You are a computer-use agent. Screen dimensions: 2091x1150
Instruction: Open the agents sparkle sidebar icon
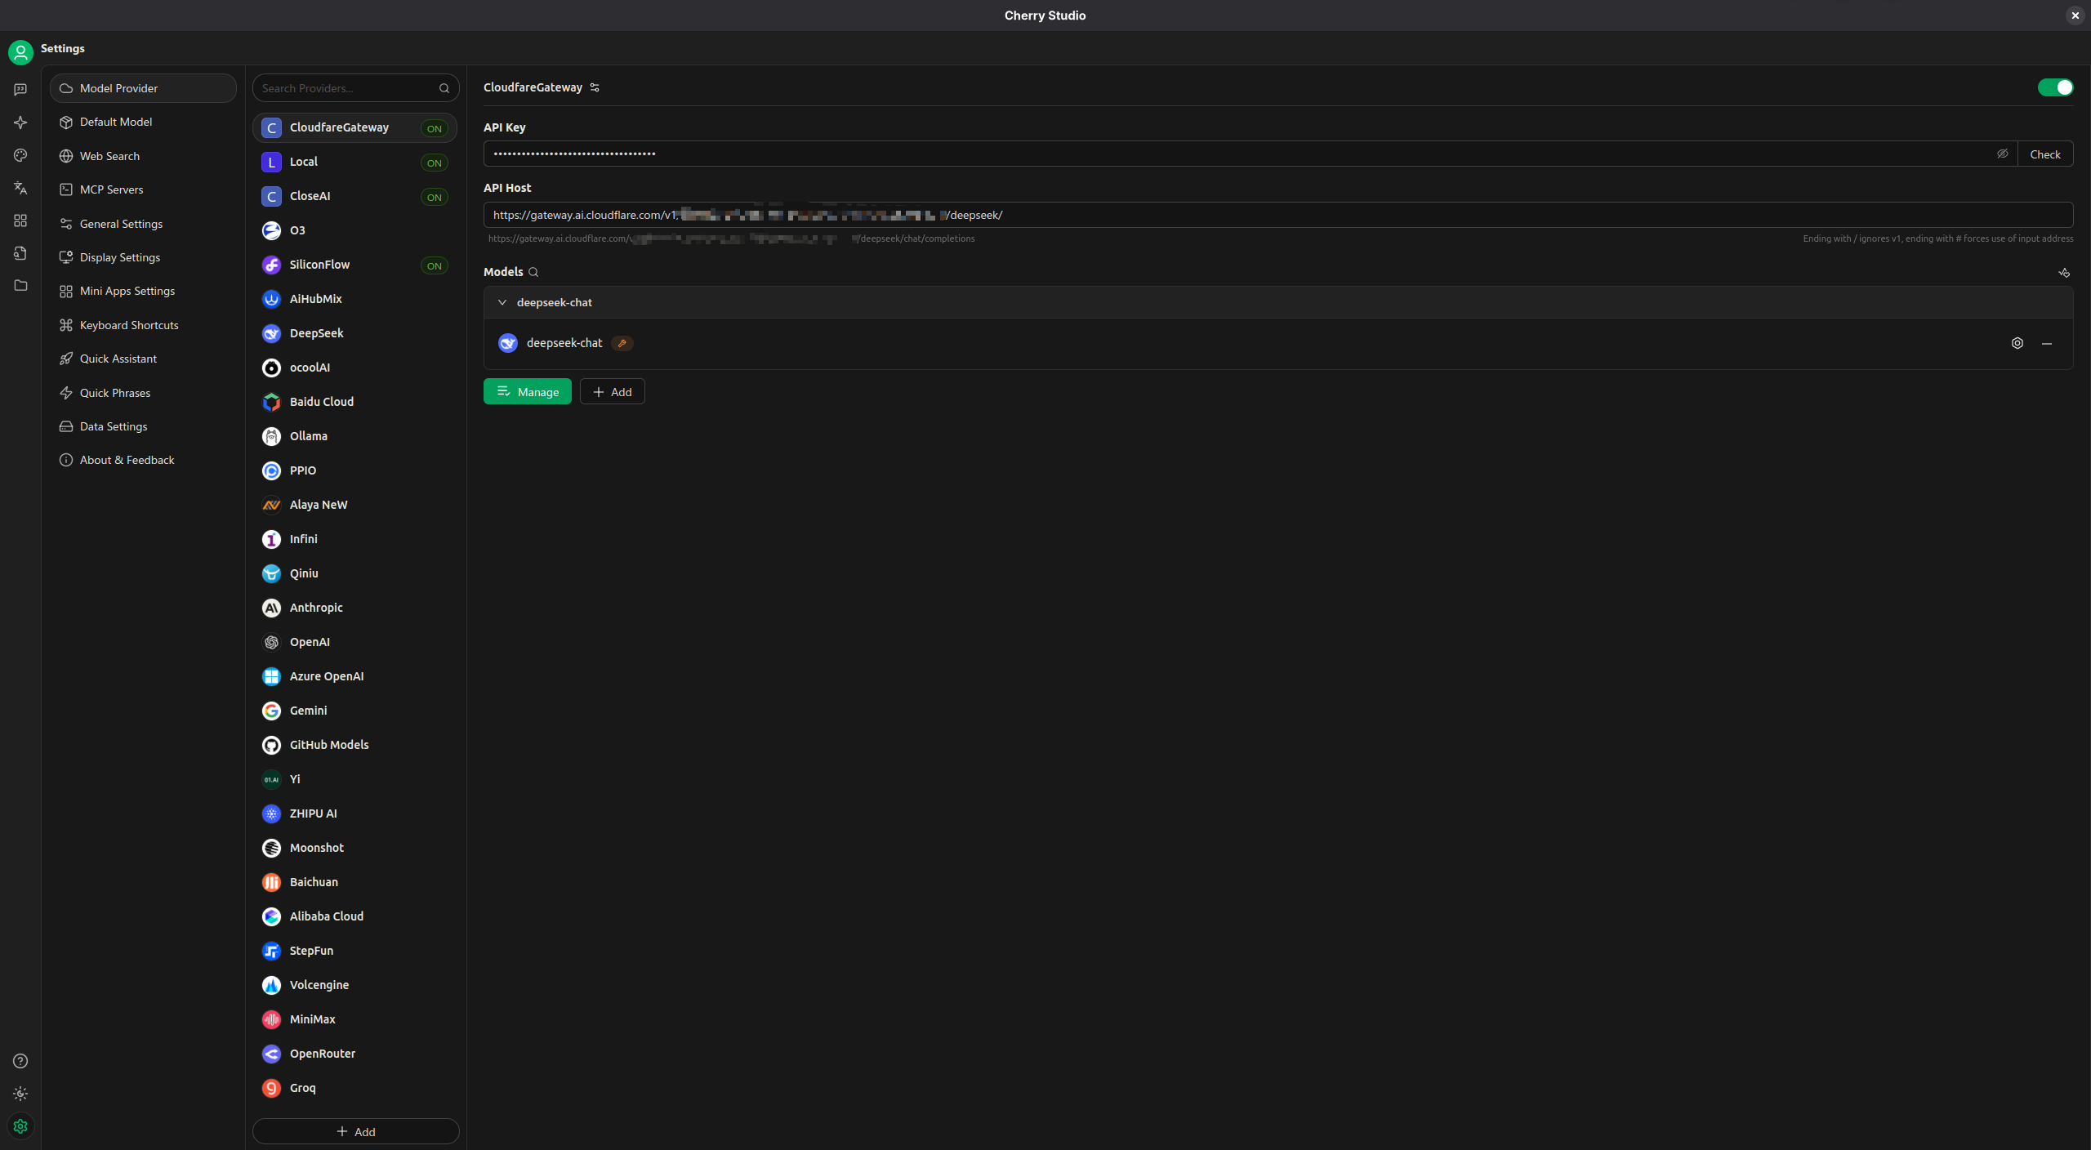[20, 123]
